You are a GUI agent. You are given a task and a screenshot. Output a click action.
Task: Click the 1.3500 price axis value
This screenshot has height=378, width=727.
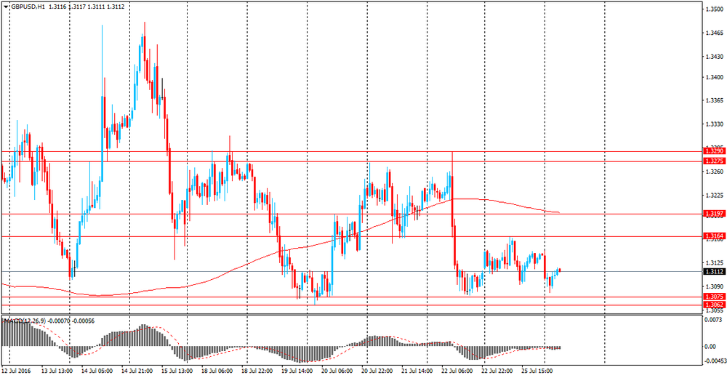715,9
